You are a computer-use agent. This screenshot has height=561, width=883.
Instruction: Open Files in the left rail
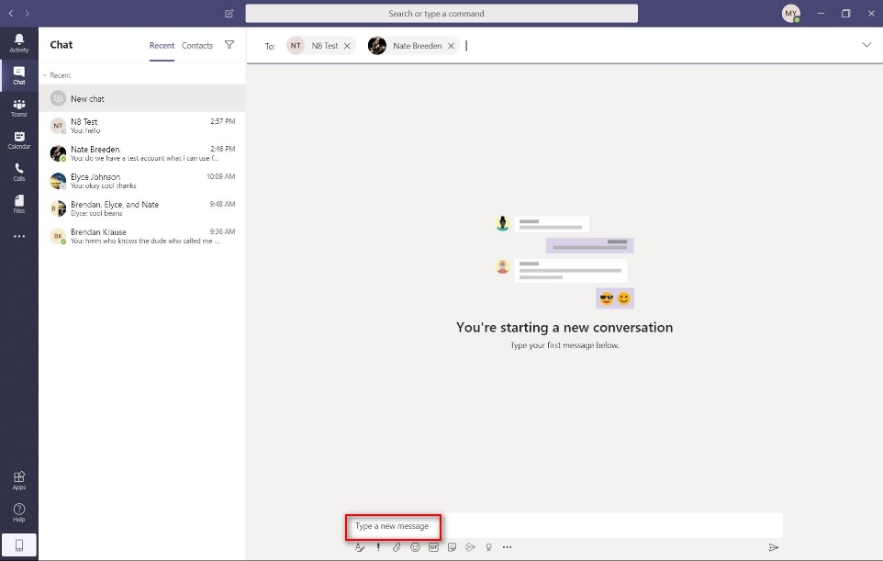coord(19,204)
